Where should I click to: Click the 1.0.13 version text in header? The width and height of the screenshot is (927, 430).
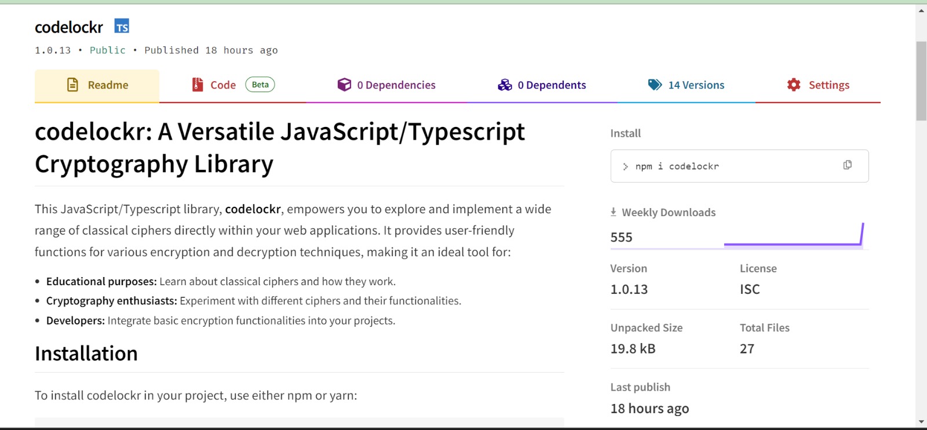click(x=53, y=50)
